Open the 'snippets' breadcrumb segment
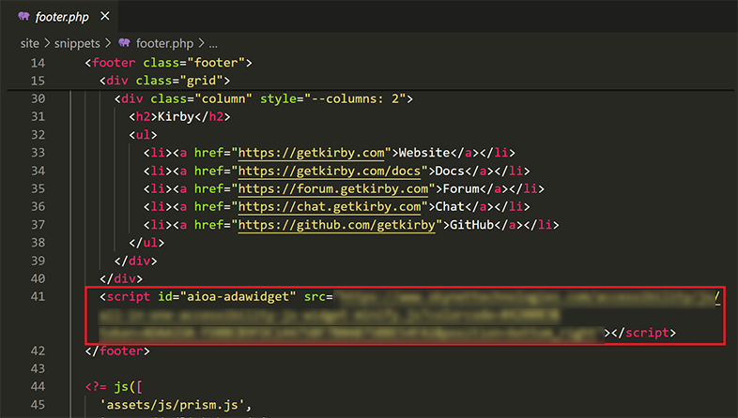 pos(77,44)
